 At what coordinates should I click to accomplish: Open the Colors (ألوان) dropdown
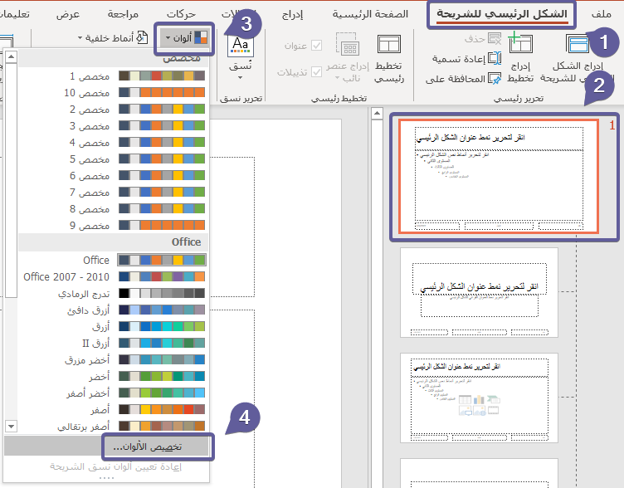pos(184,38)
